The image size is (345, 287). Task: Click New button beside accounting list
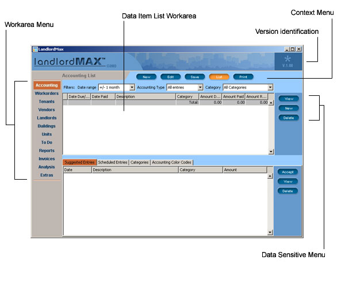click(289, 108)
